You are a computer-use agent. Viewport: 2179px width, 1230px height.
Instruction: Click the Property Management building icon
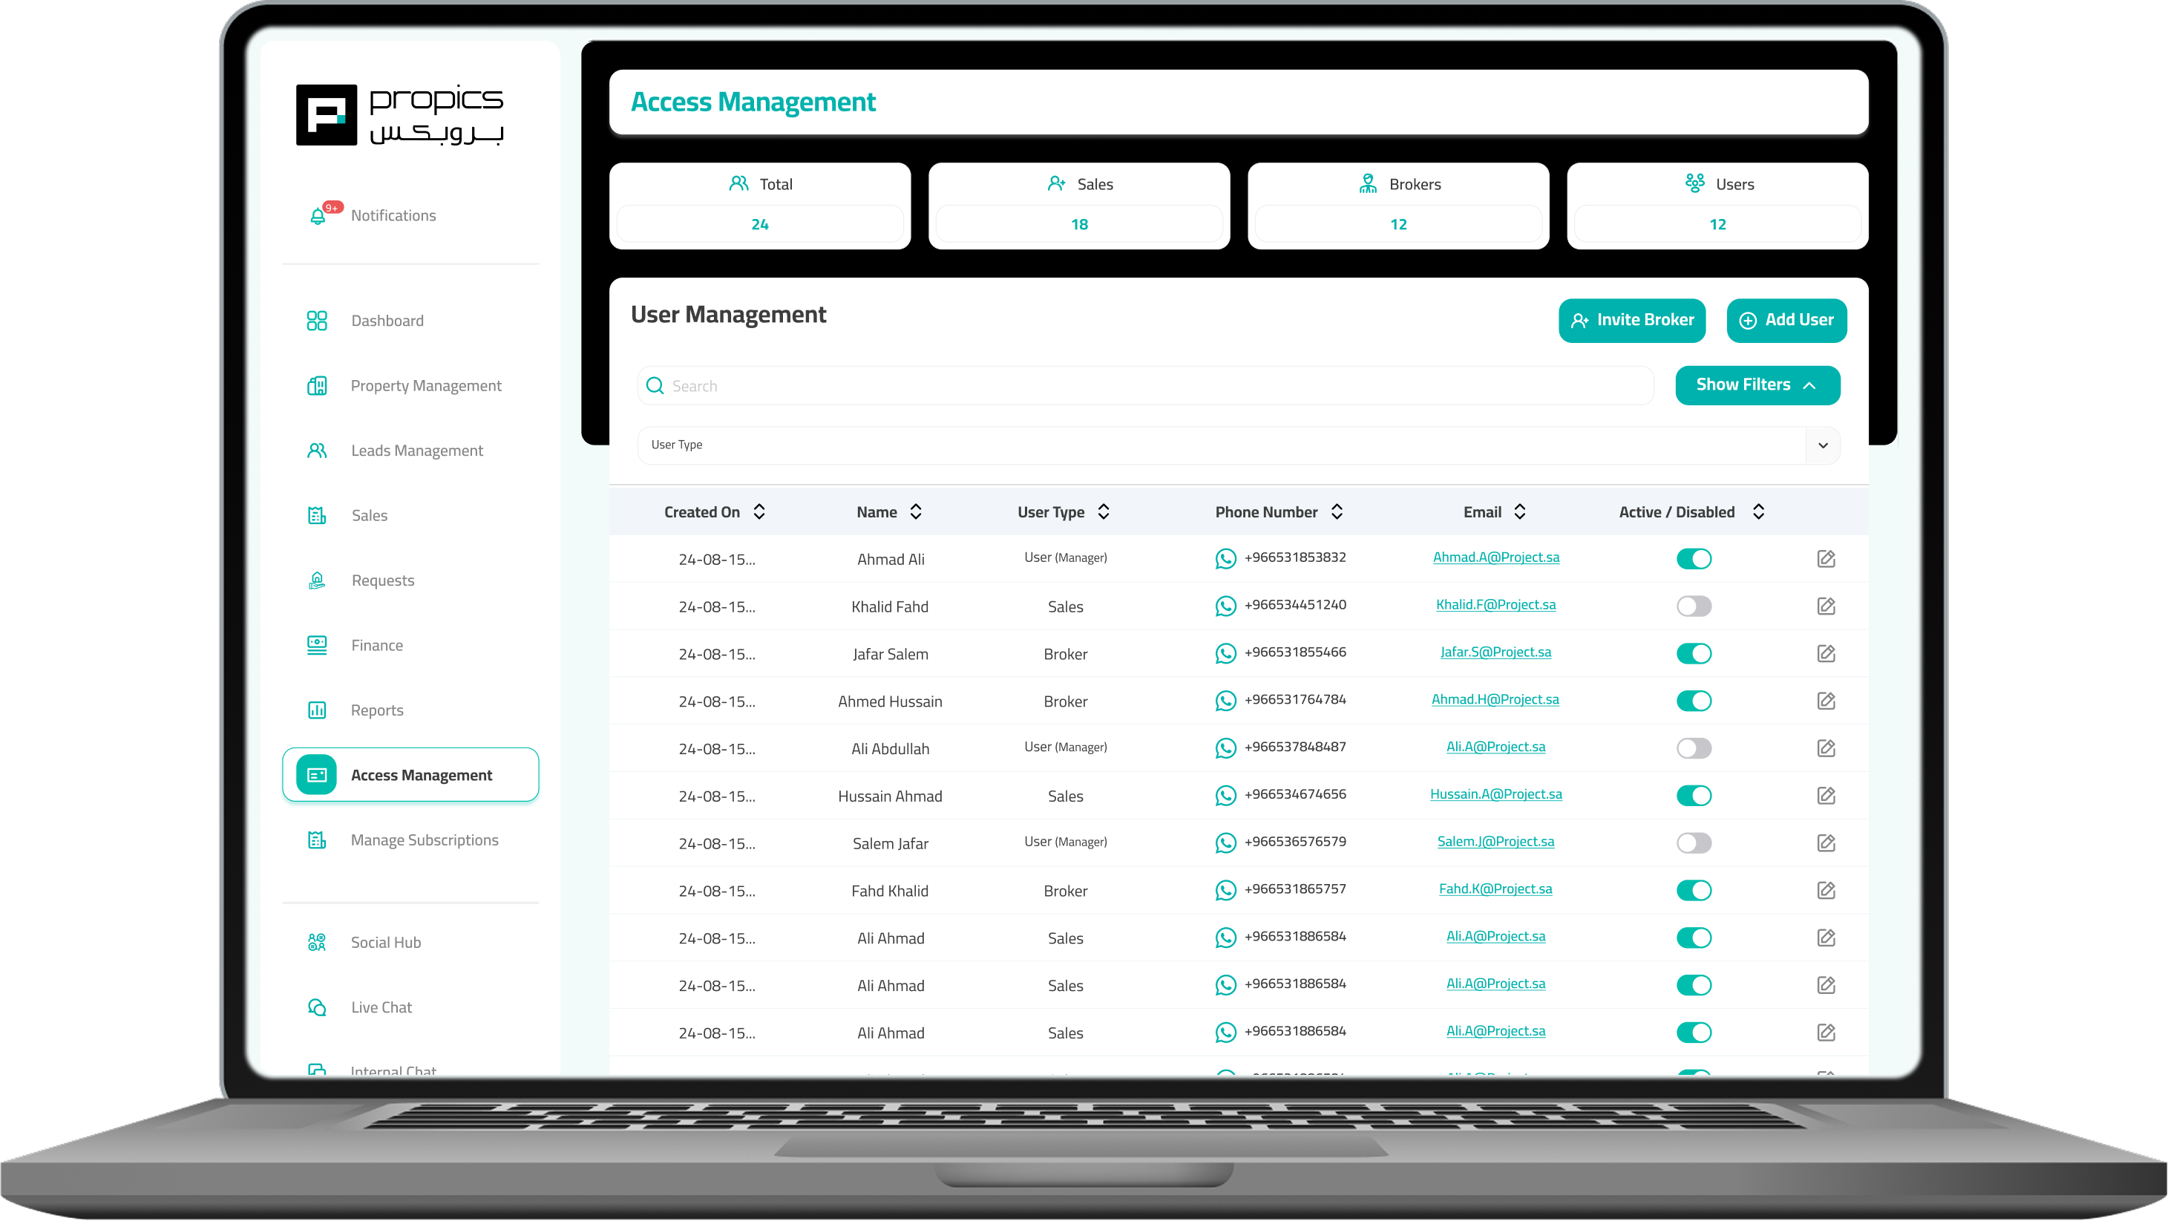tap(317, 387)
